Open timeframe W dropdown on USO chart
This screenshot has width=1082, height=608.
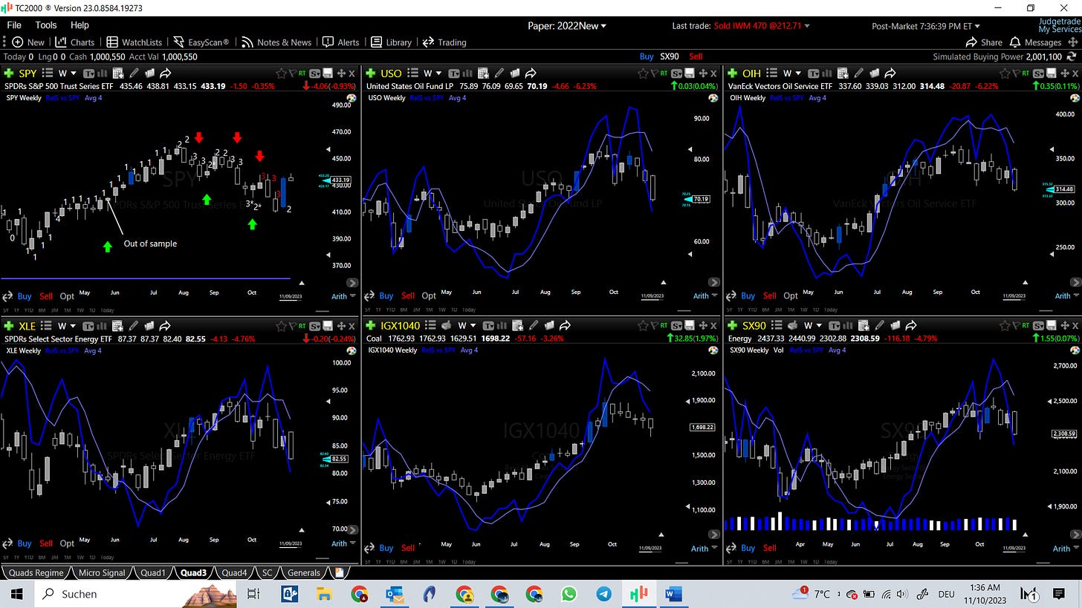[x=433, y=73]
